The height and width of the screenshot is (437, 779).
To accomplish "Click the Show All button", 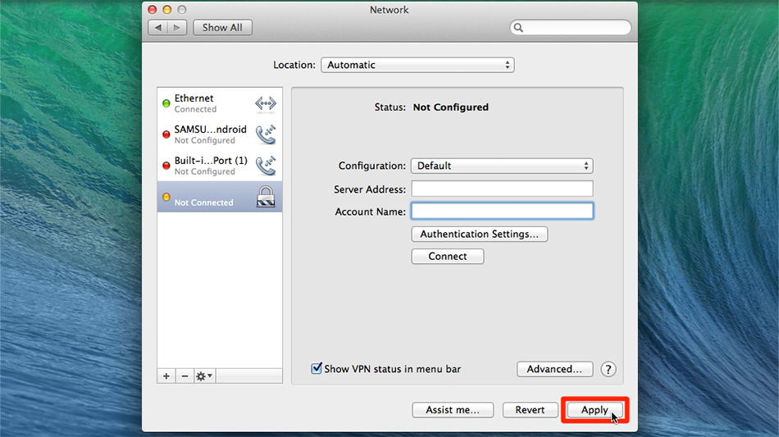I will (222, 28).
